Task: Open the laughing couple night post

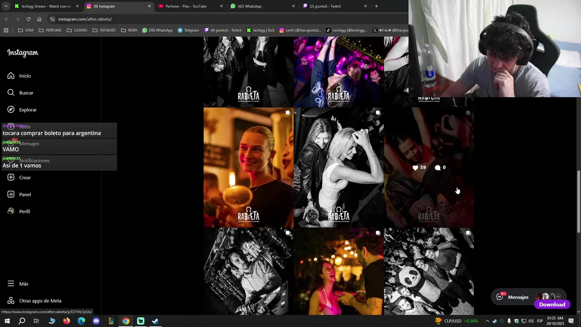Action: click(339, 271)
